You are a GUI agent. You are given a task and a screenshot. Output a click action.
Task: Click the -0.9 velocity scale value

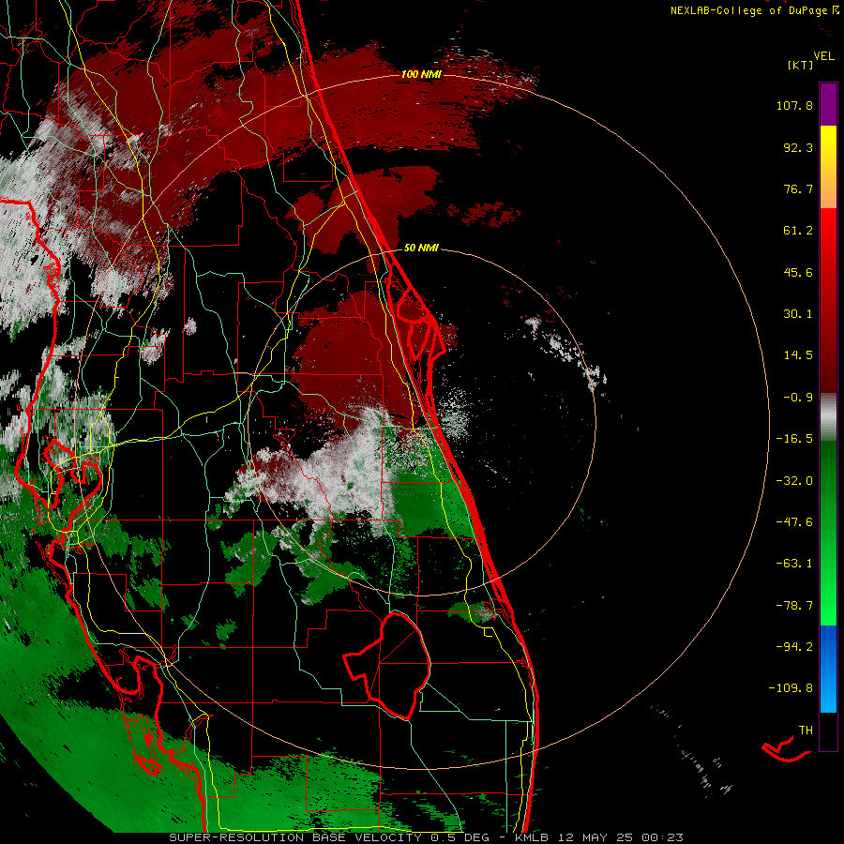pos(798,398)
